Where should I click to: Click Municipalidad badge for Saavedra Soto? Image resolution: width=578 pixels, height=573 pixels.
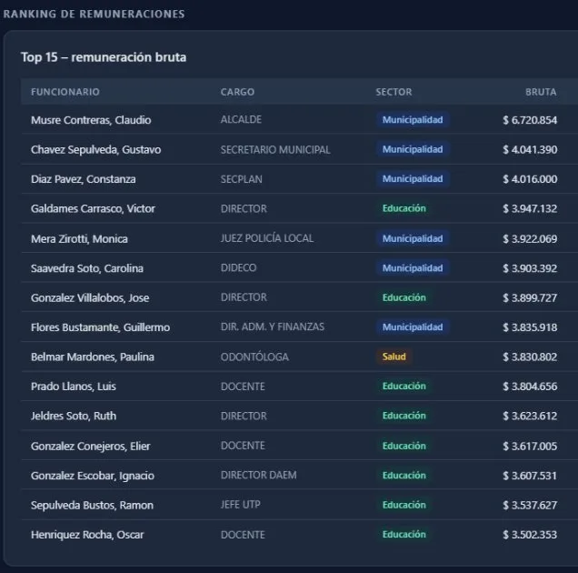[x=413, y=268]
